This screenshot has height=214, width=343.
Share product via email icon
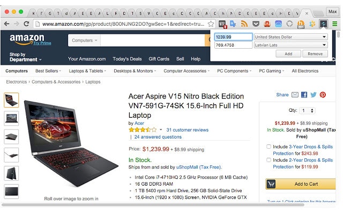(295, 95)
